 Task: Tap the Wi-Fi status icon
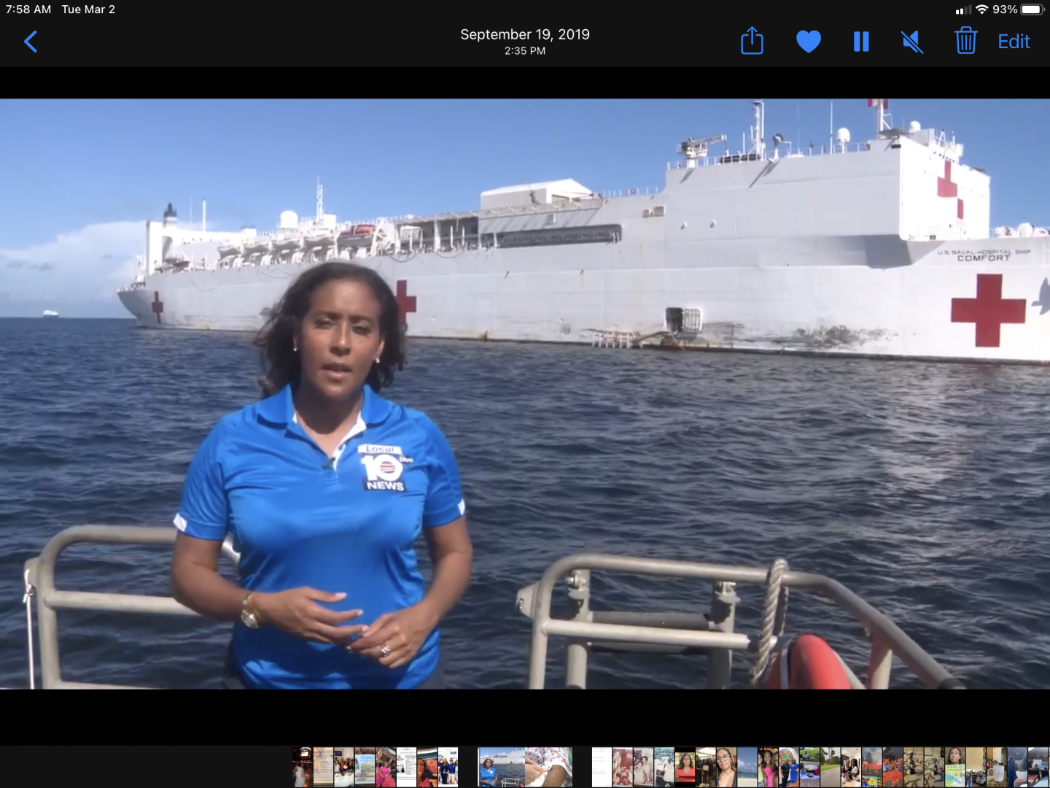[981, 9]
